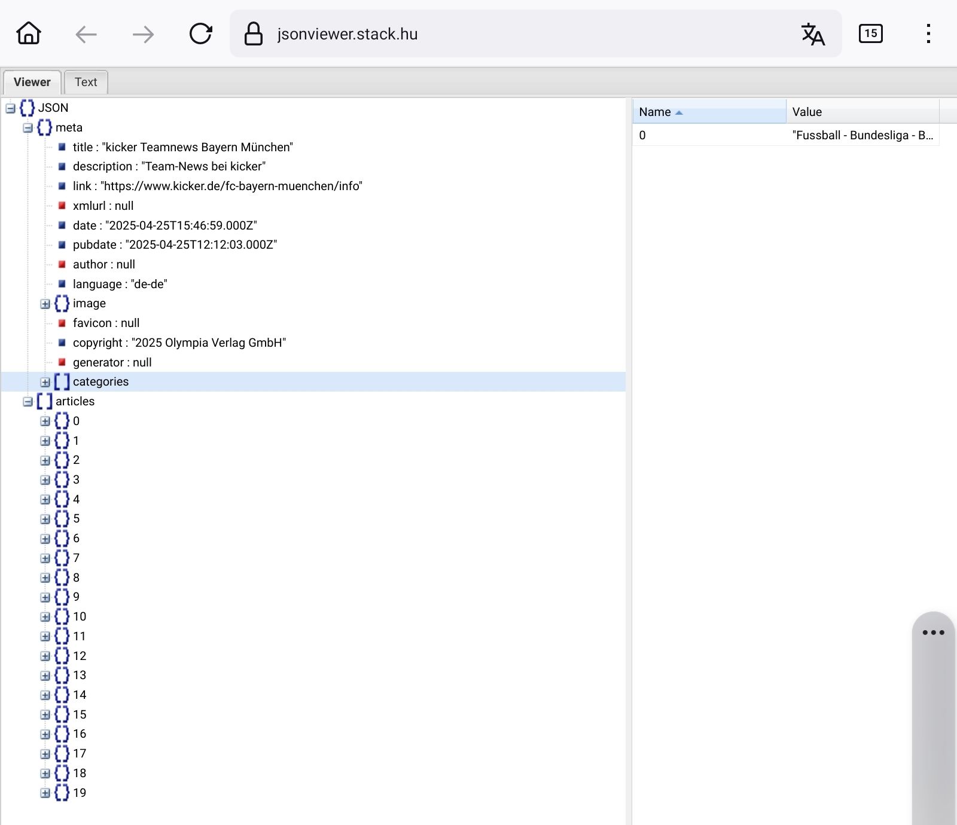Select the link property in meta
Screen dimensions: 957x825
[217, 187]
